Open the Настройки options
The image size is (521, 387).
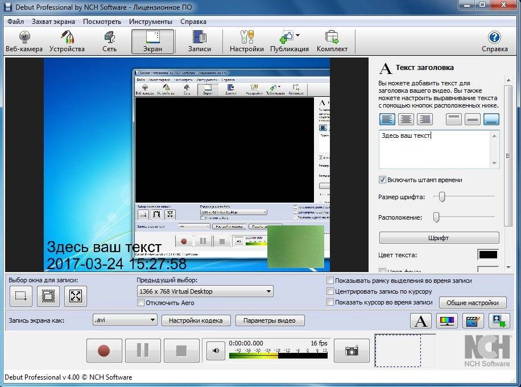coord(246,42)
